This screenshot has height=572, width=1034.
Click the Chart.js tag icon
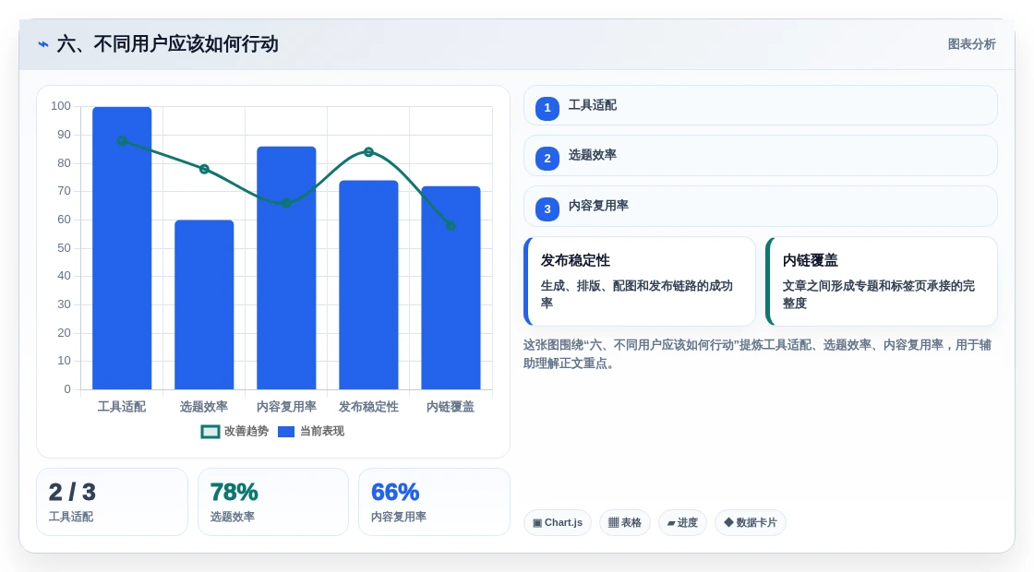coord(537,522)
